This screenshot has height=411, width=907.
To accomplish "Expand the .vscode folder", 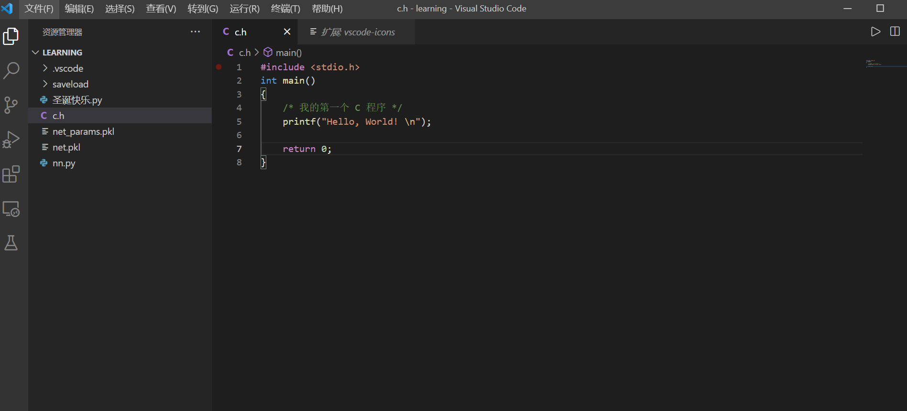I will coord(45,68).
